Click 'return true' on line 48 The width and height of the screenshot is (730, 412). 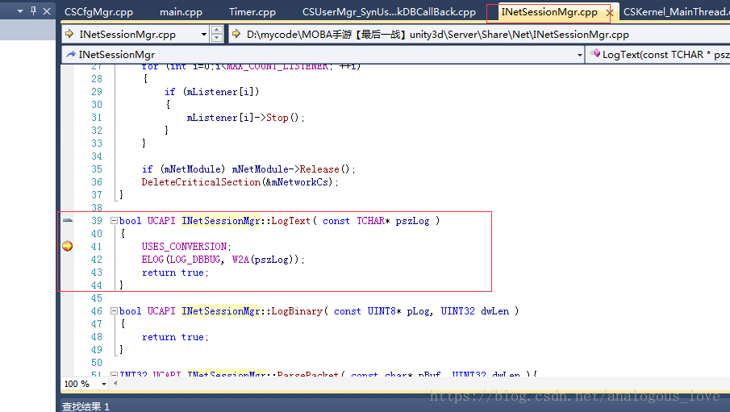point(173,337)
